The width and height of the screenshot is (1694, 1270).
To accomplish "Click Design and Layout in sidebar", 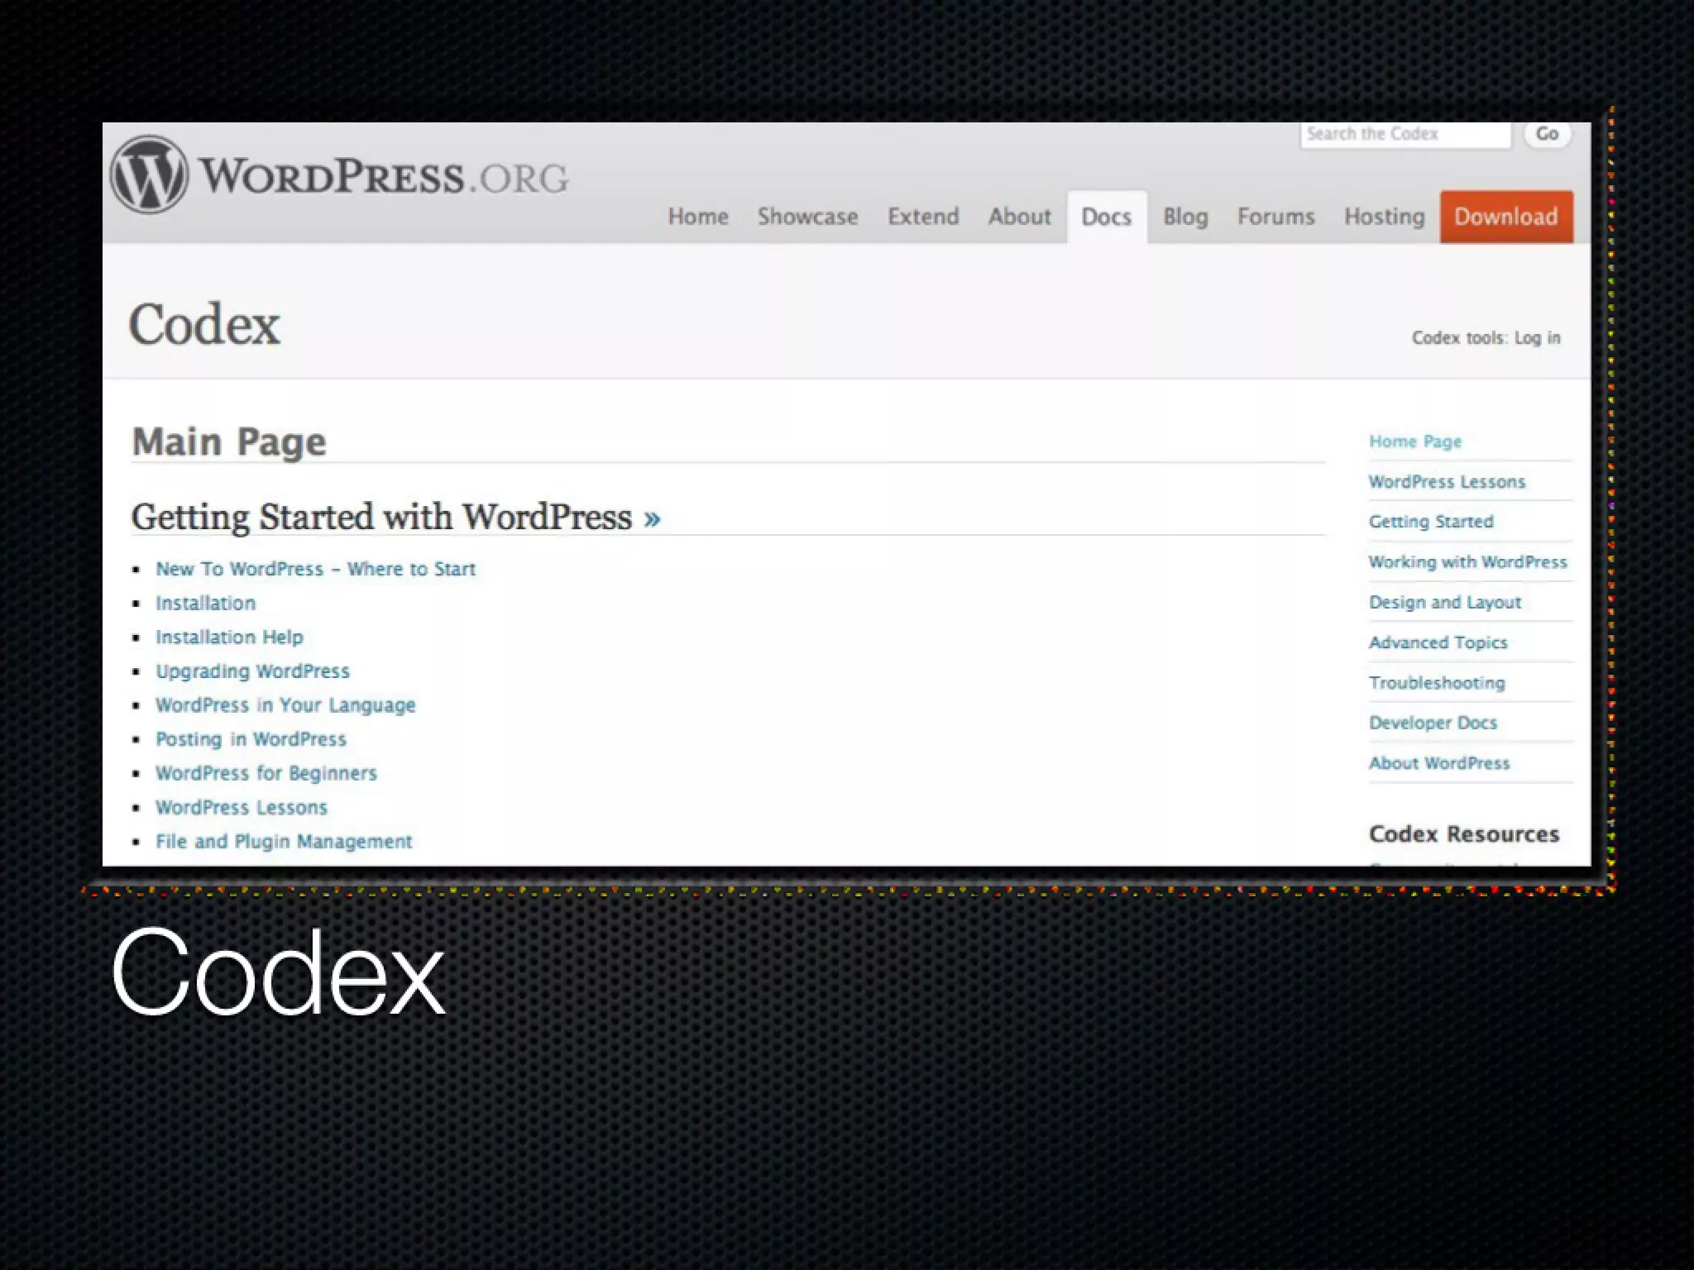I will click(x=1445, y=602).
